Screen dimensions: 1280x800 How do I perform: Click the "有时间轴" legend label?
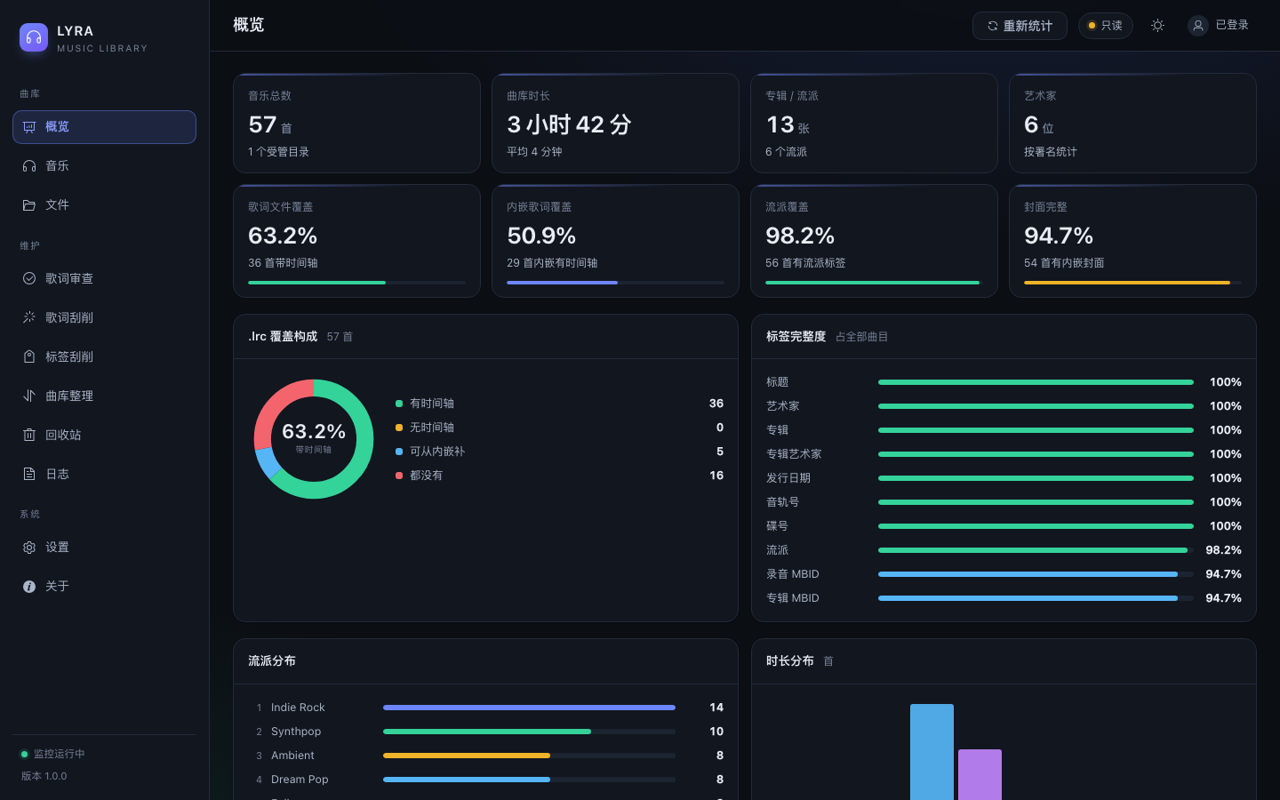point(432,404)
